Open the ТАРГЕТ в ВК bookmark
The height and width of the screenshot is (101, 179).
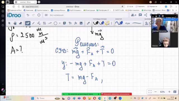(118, 10)
